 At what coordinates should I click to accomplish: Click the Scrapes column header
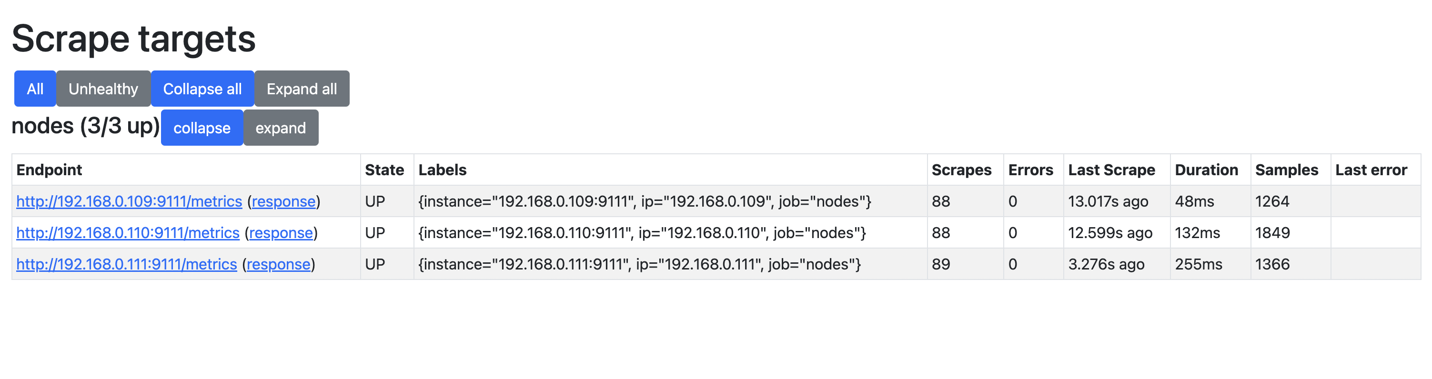tap(961, 170)
